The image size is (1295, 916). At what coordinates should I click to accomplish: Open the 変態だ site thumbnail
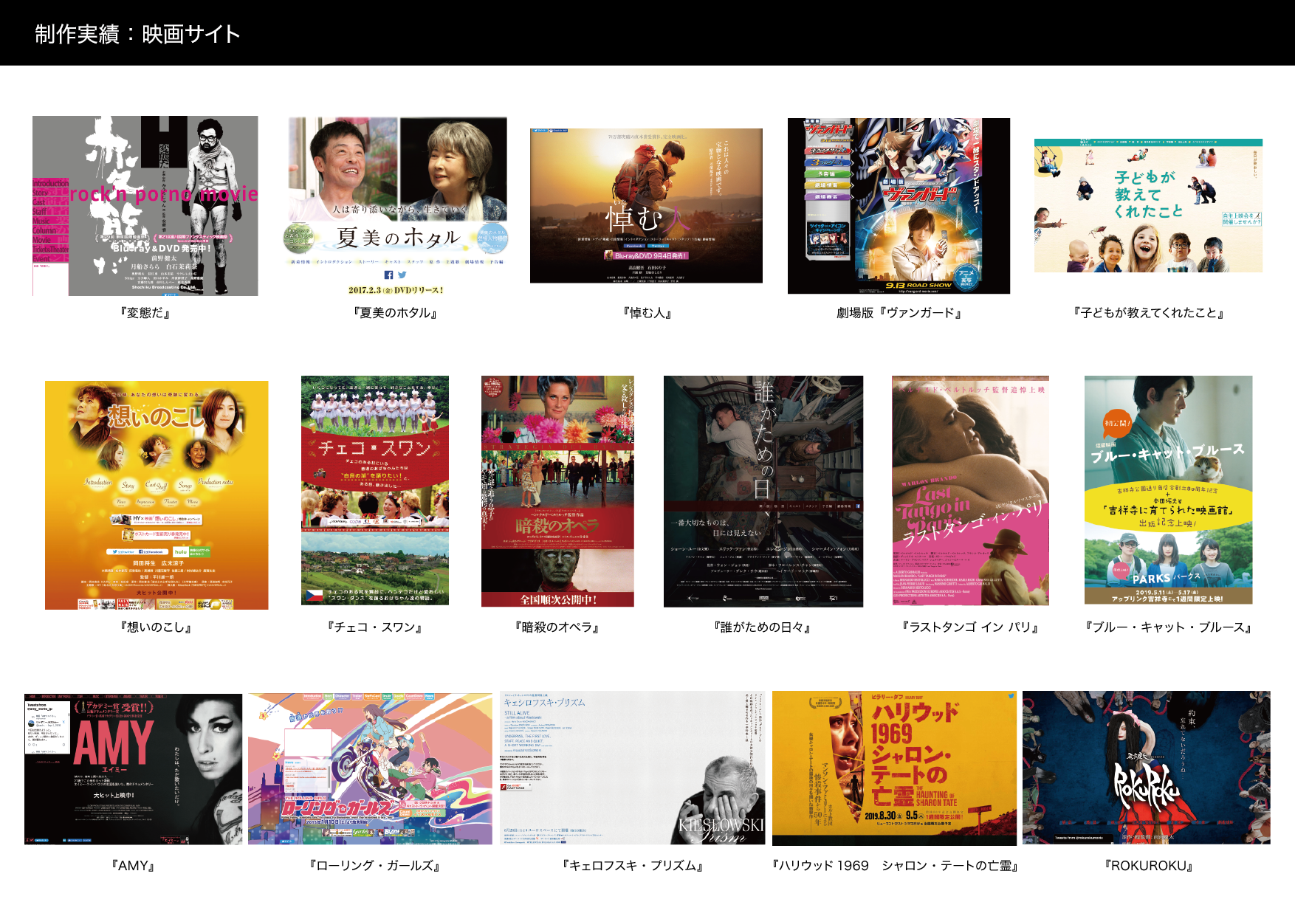coord(145,206)
